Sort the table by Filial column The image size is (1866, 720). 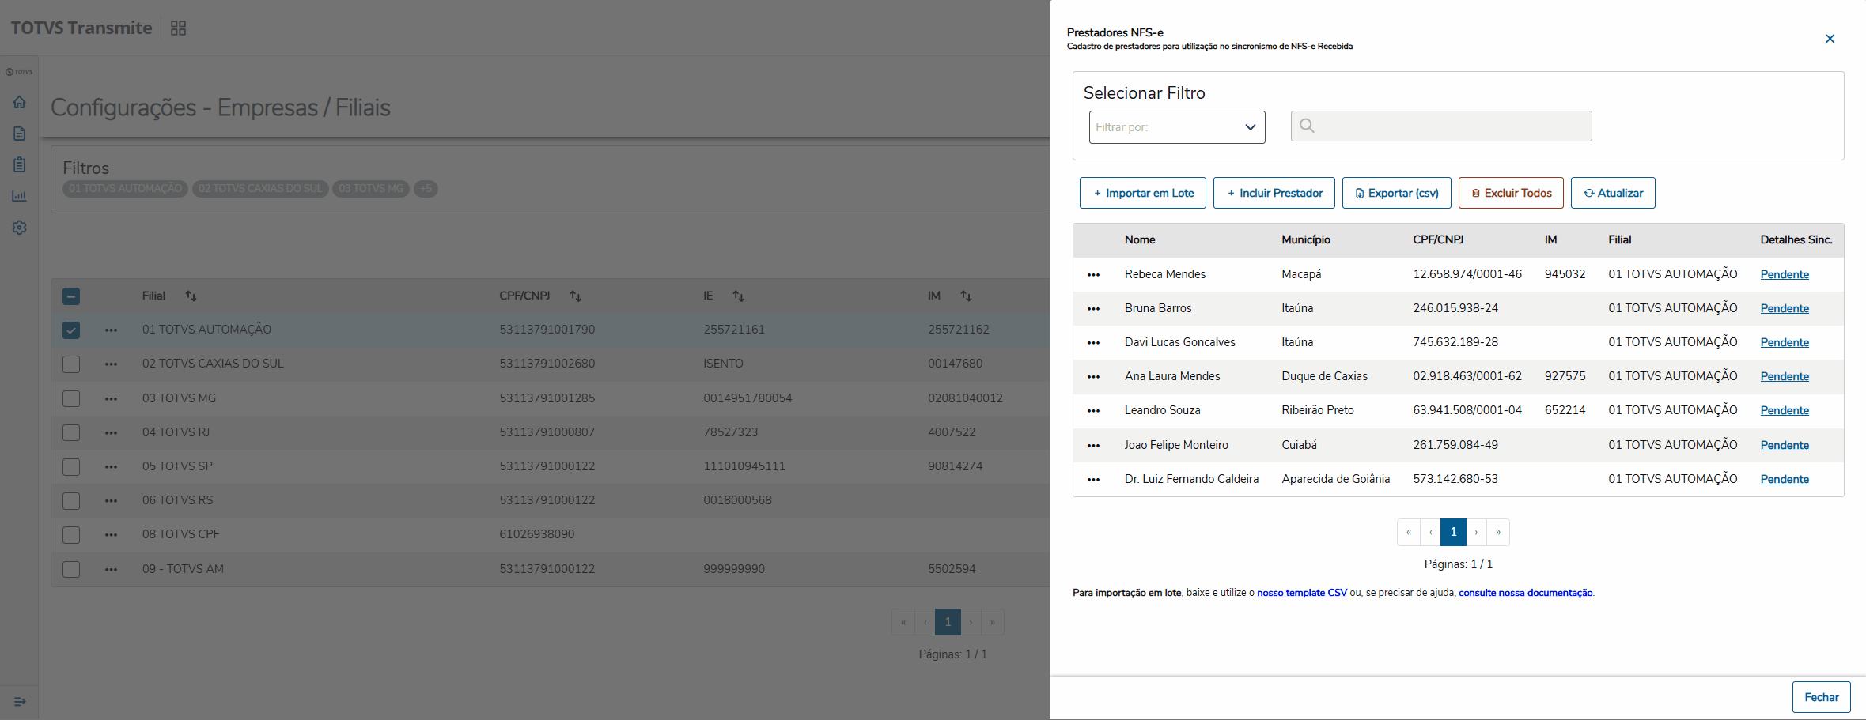pos(191,296)
